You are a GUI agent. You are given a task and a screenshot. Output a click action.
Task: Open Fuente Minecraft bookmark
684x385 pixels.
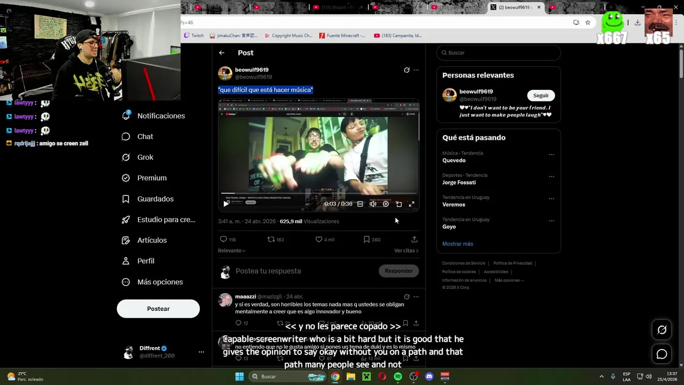tap(342, 36)
